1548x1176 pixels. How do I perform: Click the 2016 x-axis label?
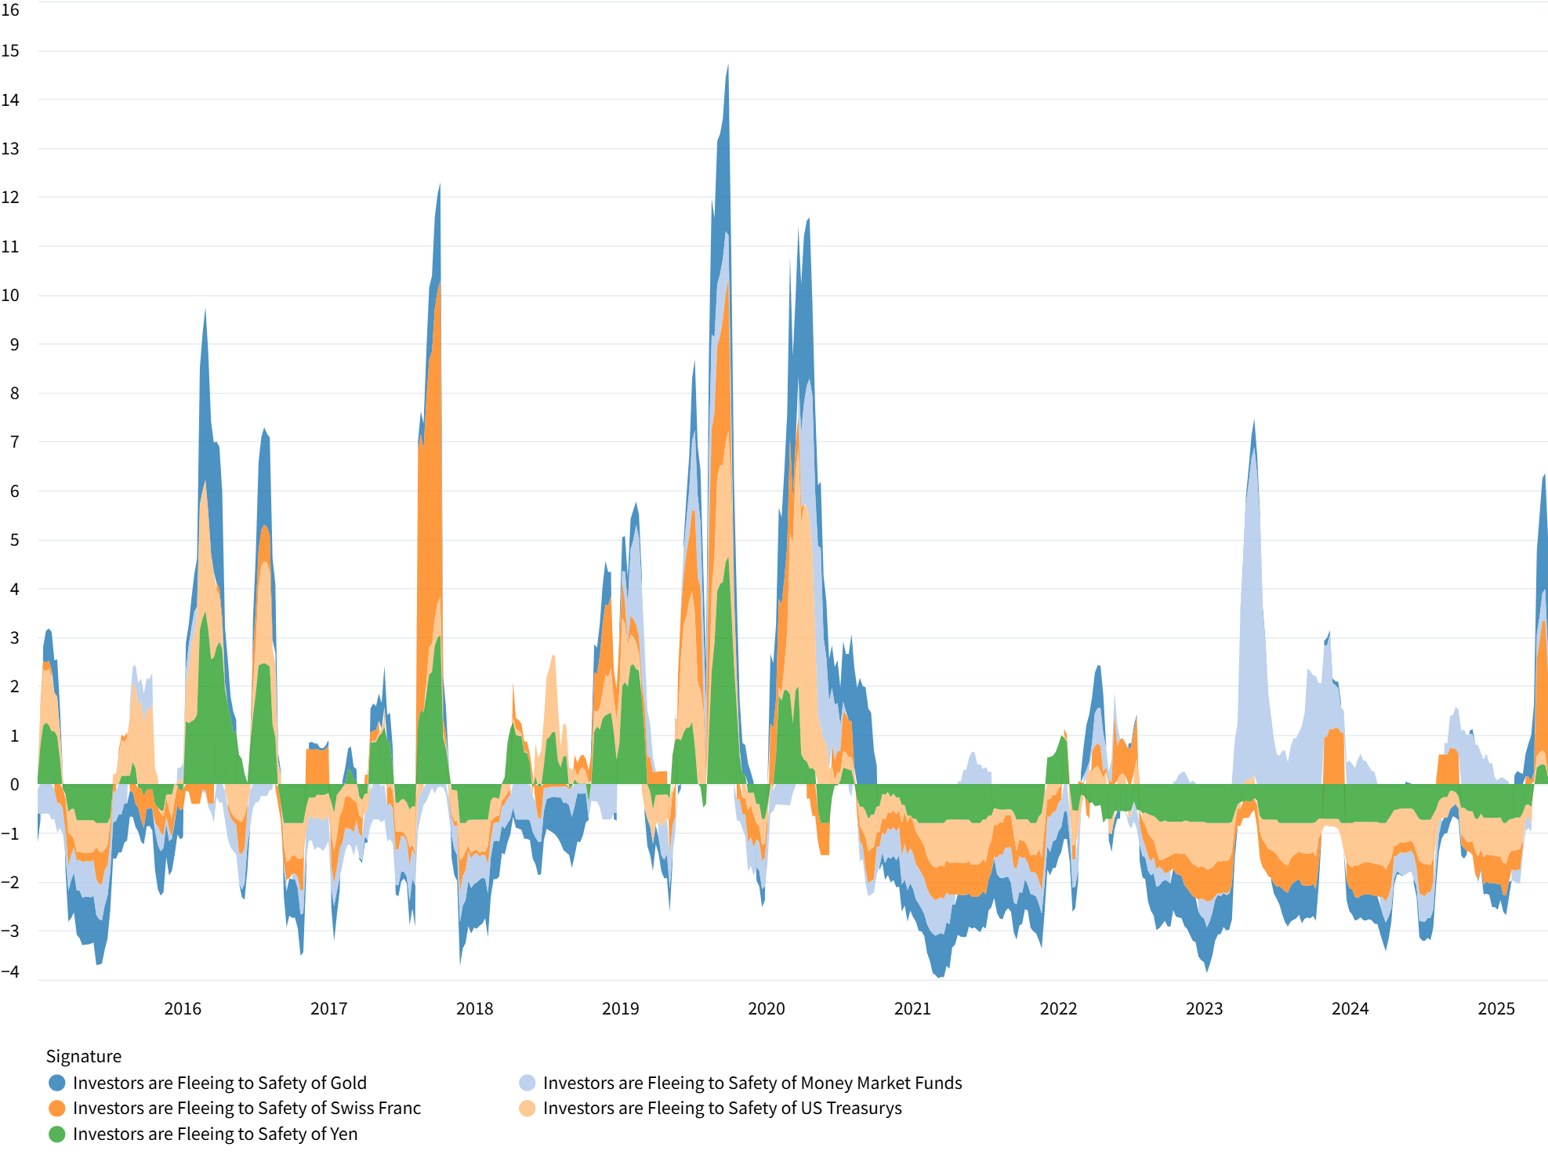pyautogui.click(x=183, y=1008)
